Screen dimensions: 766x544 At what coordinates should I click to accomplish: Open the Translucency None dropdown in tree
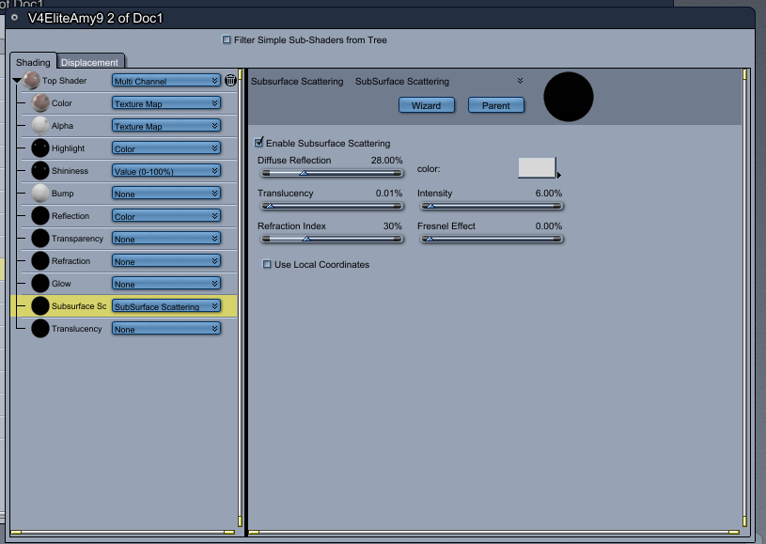pyautogui.click(x=166, y=329)
